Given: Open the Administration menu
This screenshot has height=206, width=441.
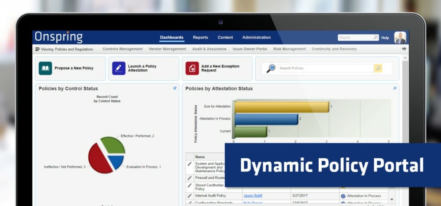Looking at the screenshot, I should 257,37.
